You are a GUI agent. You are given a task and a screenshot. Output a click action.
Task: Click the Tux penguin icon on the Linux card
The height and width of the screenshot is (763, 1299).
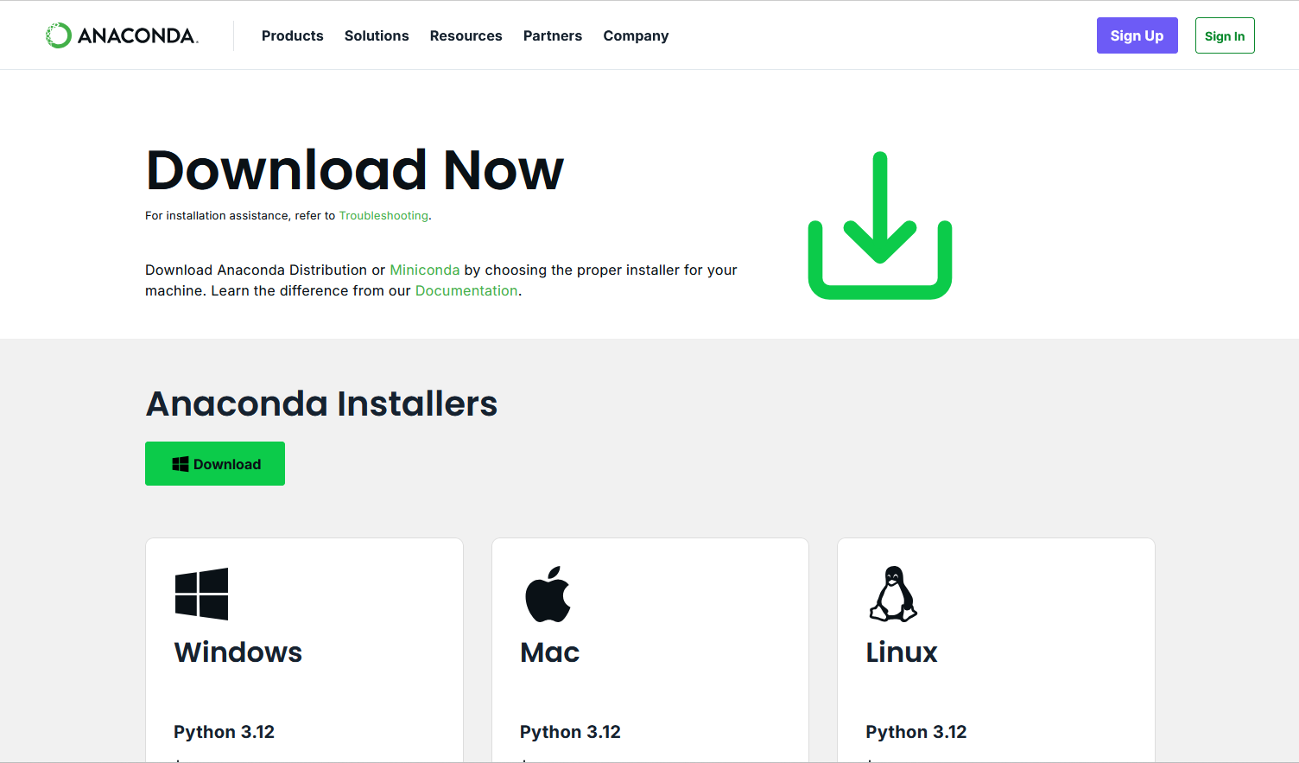click(x=892, y=595)
